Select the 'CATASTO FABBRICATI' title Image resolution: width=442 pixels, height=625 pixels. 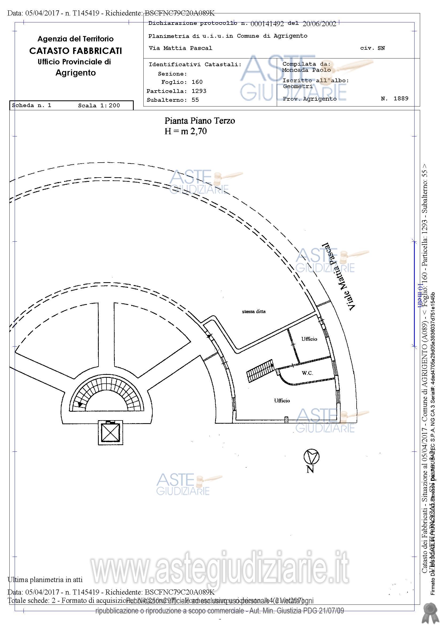tap(76, 51)
